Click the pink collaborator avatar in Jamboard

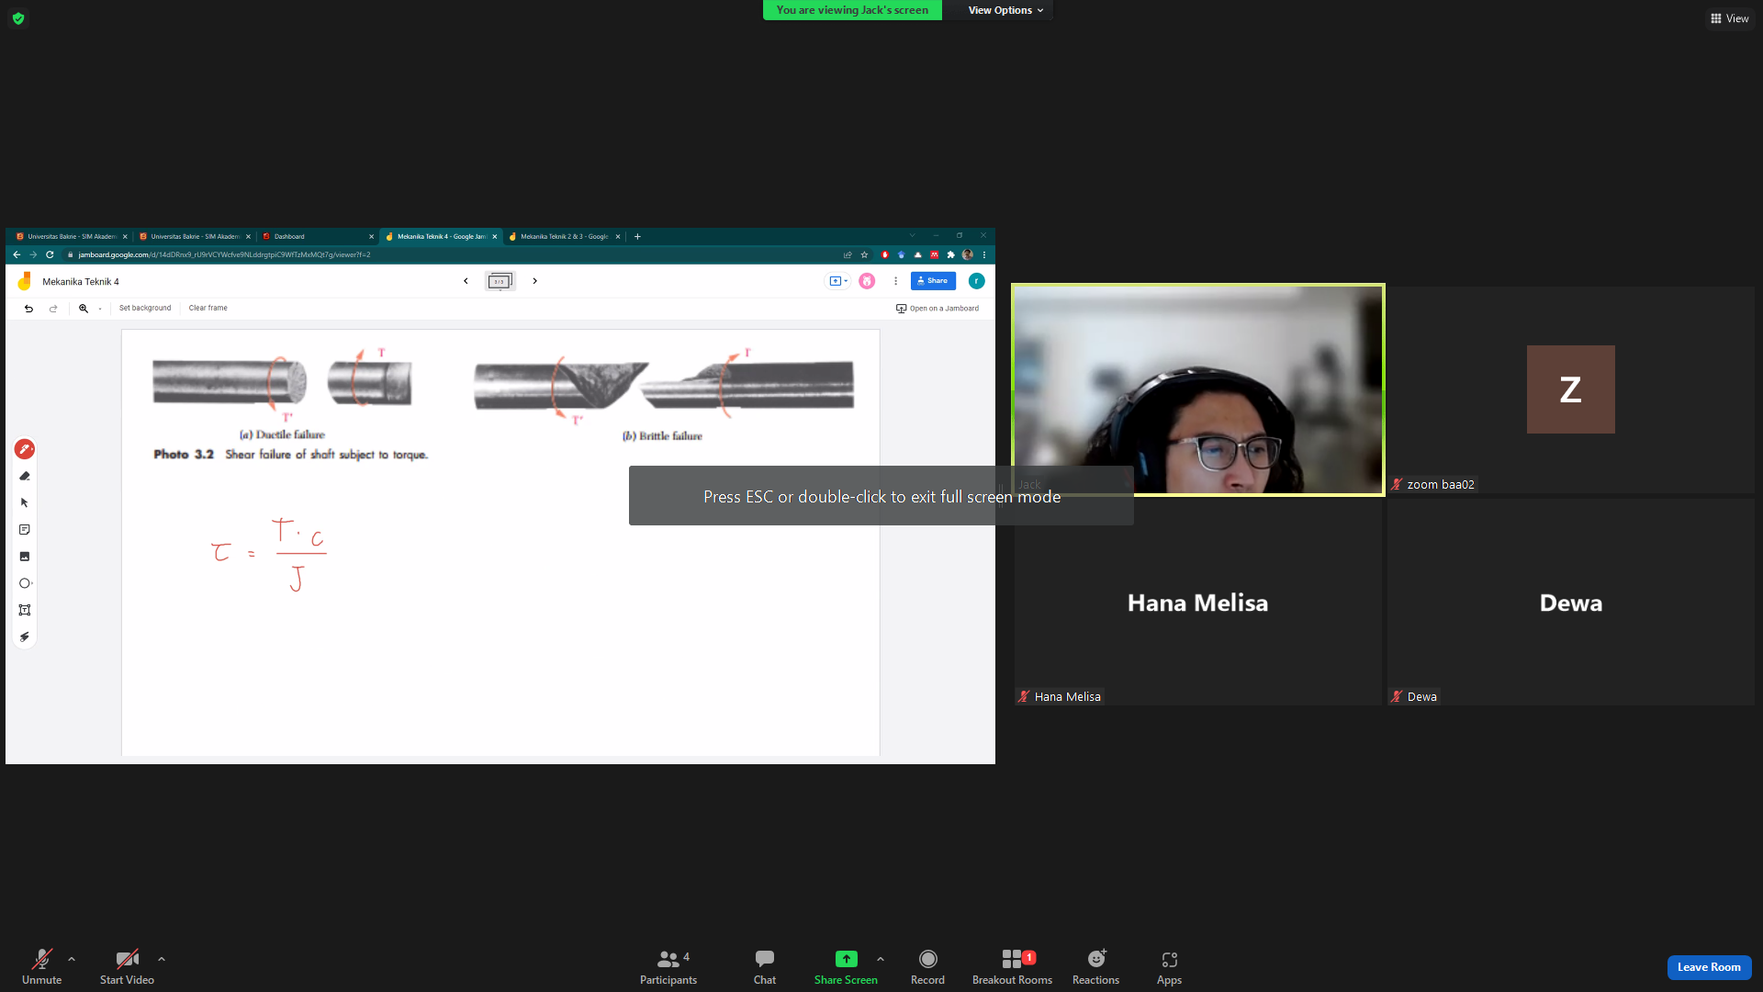[867, 281]
